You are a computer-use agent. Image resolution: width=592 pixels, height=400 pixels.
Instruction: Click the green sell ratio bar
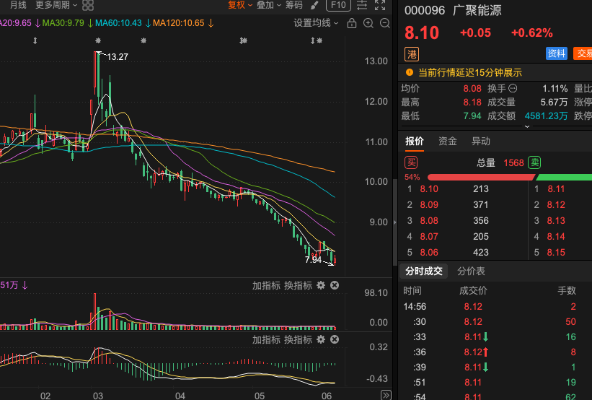(564, 178)
